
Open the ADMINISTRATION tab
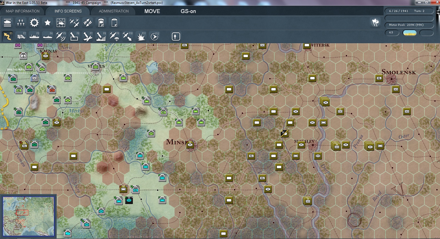coord(114,11)
